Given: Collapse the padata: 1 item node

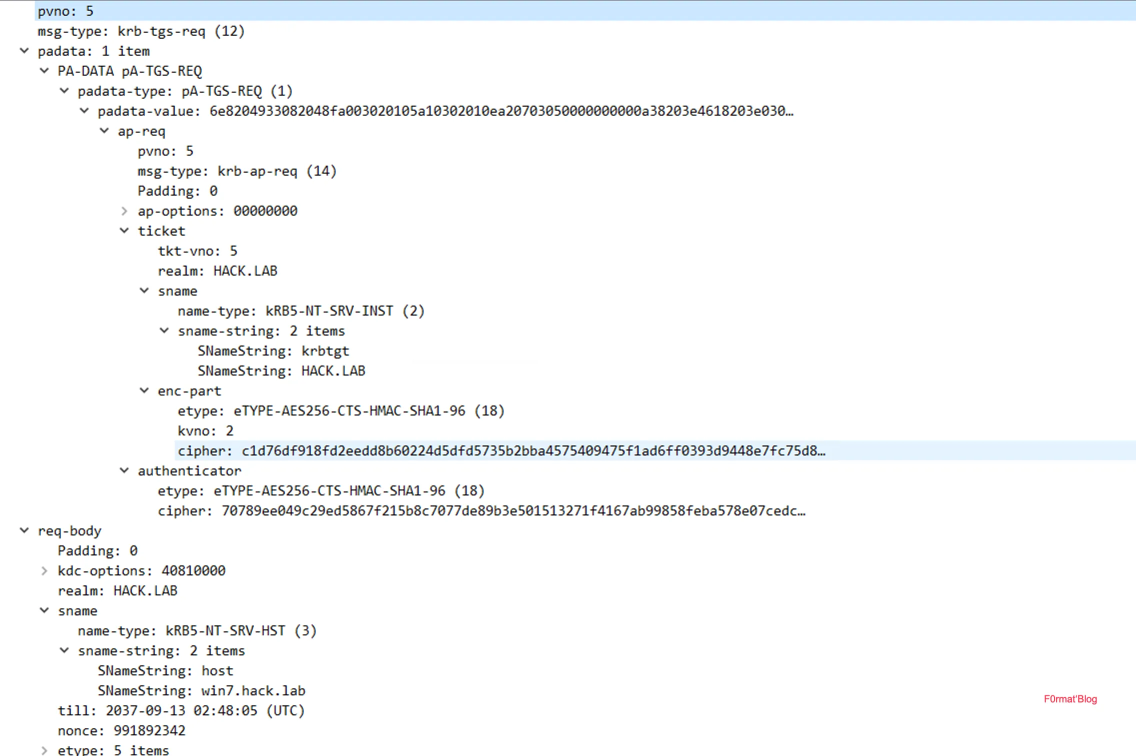Looking at the screenshot, I should (x=24, y=51).
